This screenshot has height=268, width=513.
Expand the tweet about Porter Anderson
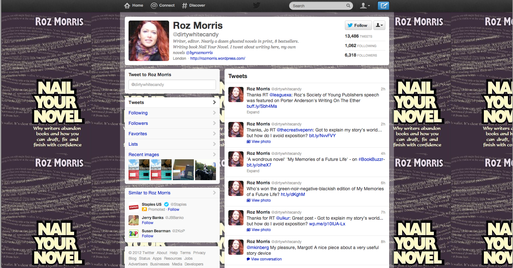pyautogui.click(x=253, y=112)
